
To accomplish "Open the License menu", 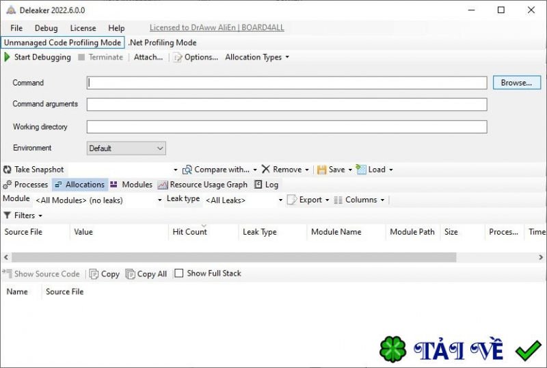I will (x=83, y=28).
